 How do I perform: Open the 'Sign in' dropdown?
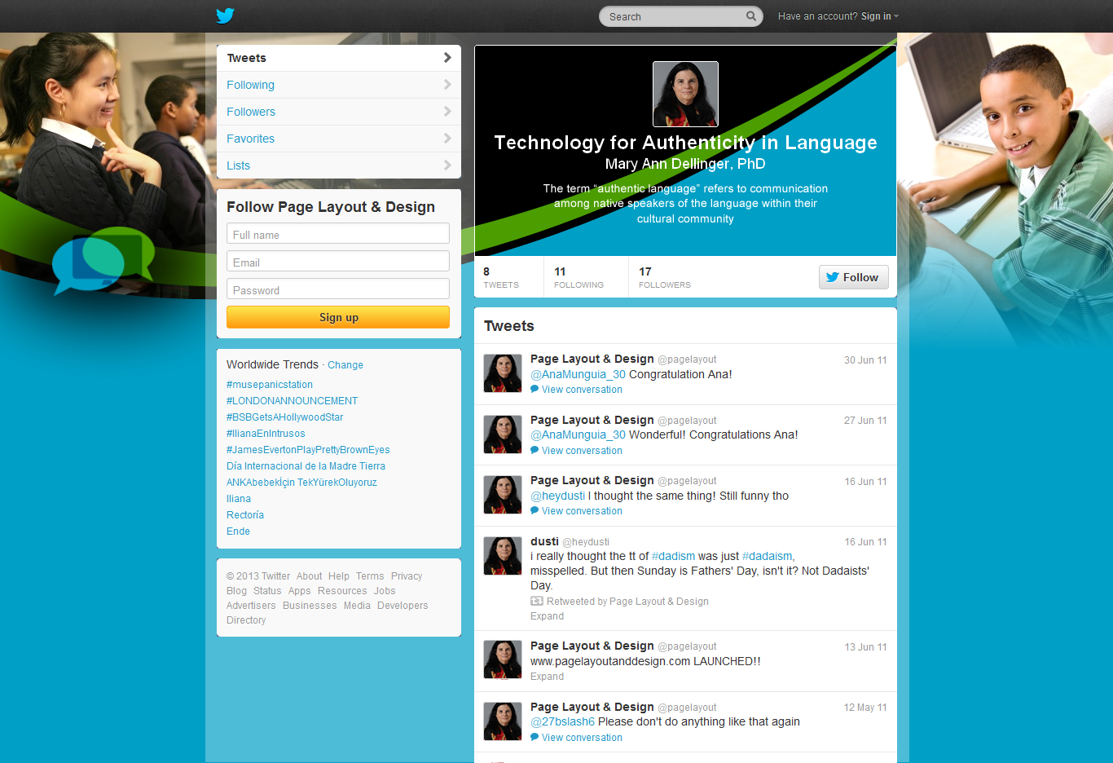tap(879, 16)
